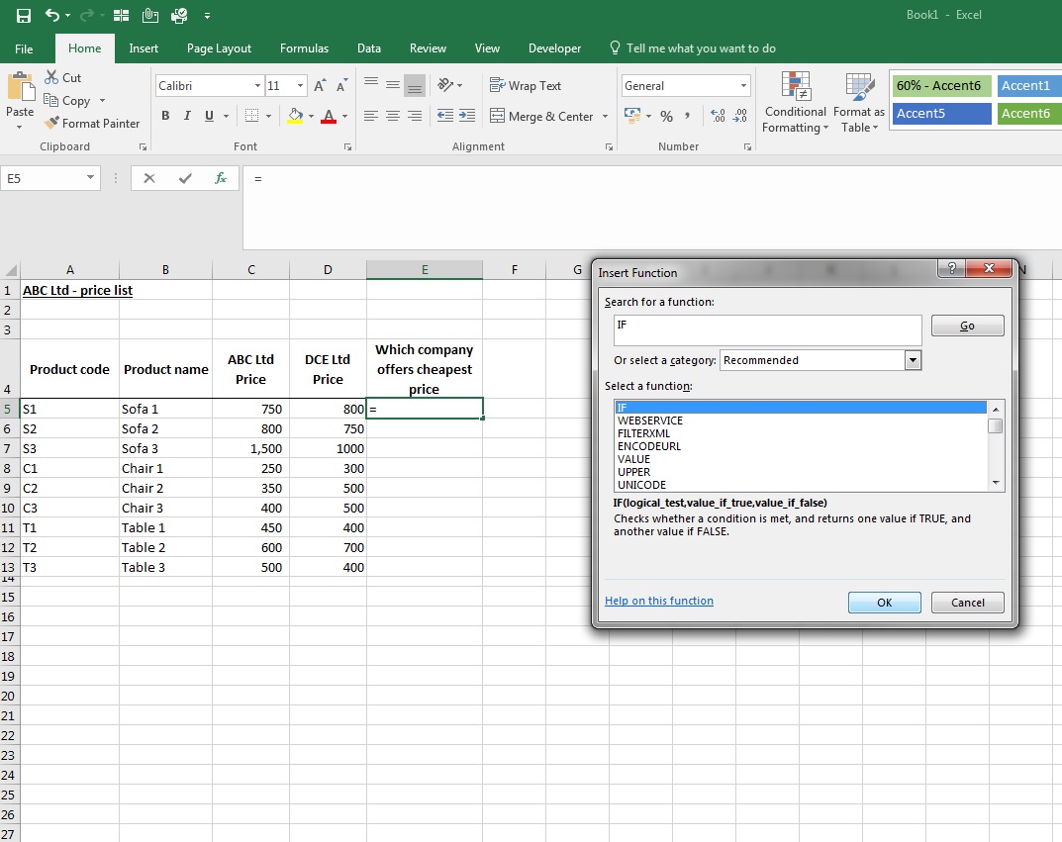Confirm the formula entry with checkmark icon
The width and height of the screenshot is (1062, 842).
(185, 178)
